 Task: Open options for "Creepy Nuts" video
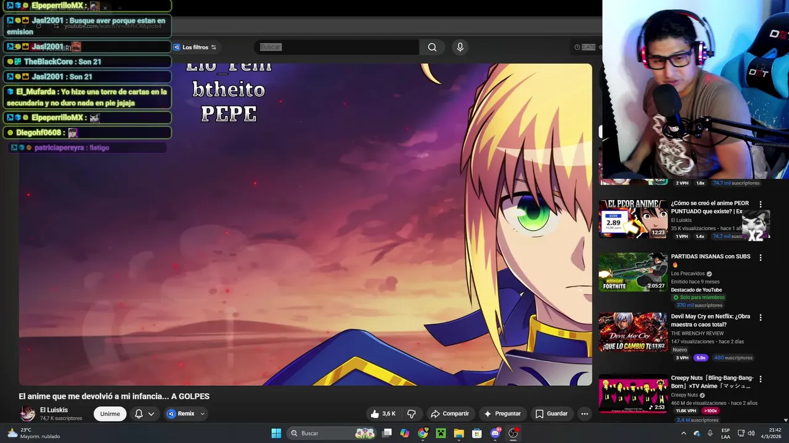pyautogui.click(x=760, y=379)
